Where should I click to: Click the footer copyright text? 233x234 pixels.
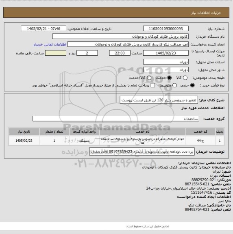148,226
